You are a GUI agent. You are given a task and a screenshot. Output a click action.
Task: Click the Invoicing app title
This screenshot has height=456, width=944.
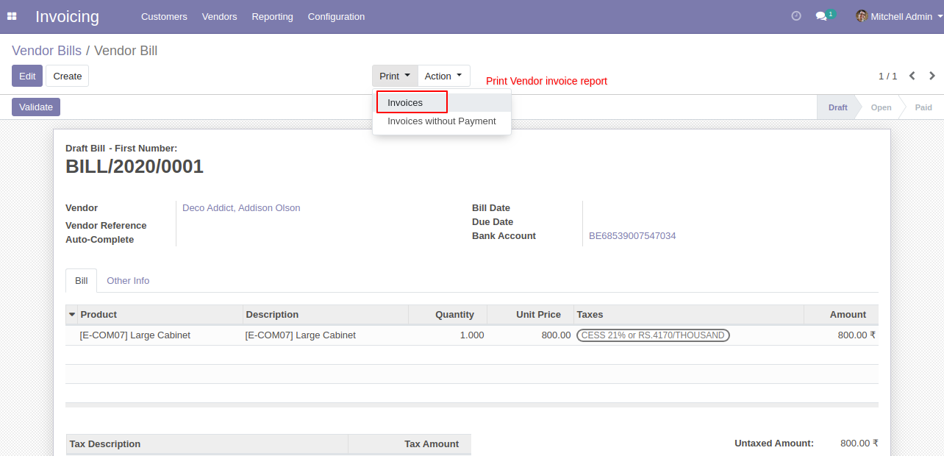point(67,16)
